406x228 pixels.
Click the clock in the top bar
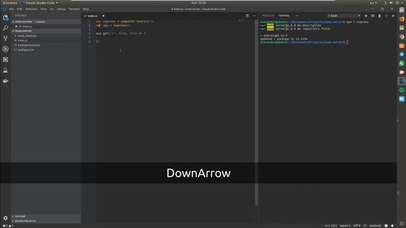199,3
